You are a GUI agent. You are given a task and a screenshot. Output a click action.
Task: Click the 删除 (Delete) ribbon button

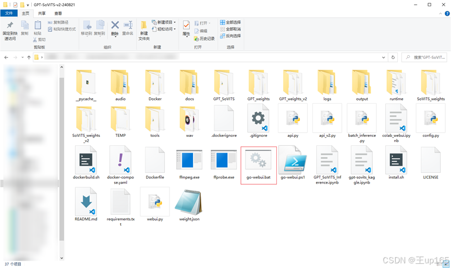[x=115, y=29]
